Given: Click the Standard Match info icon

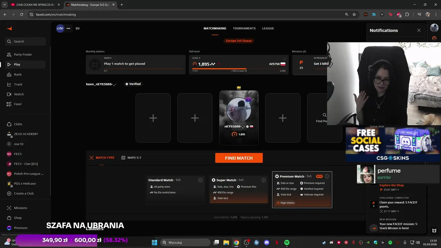Looking at the screenshot, I should 200,180.
